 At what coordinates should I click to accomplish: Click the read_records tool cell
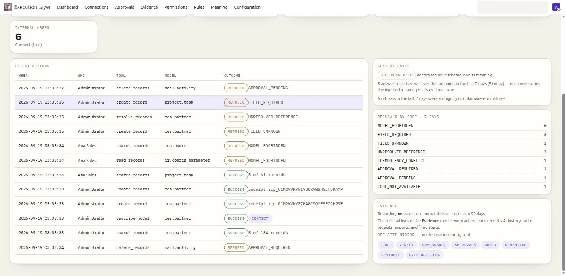pos(130,161)
